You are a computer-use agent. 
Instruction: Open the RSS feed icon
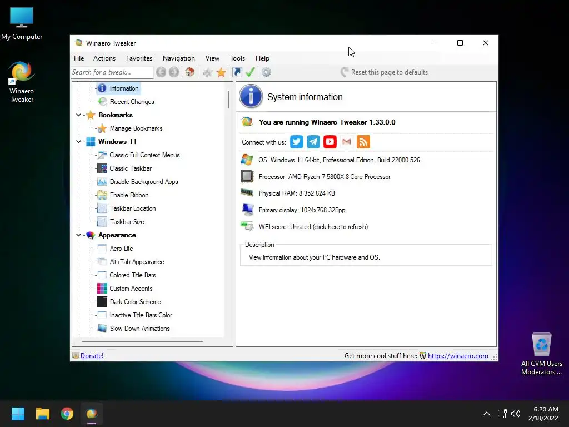363,142
